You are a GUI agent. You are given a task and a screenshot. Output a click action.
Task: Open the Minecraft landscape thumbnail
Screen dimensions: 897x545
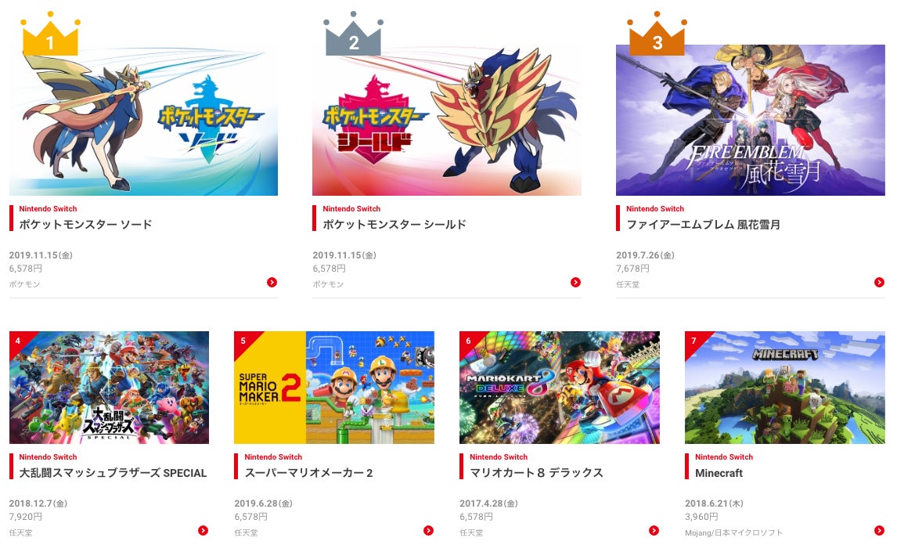pos(785,388)
